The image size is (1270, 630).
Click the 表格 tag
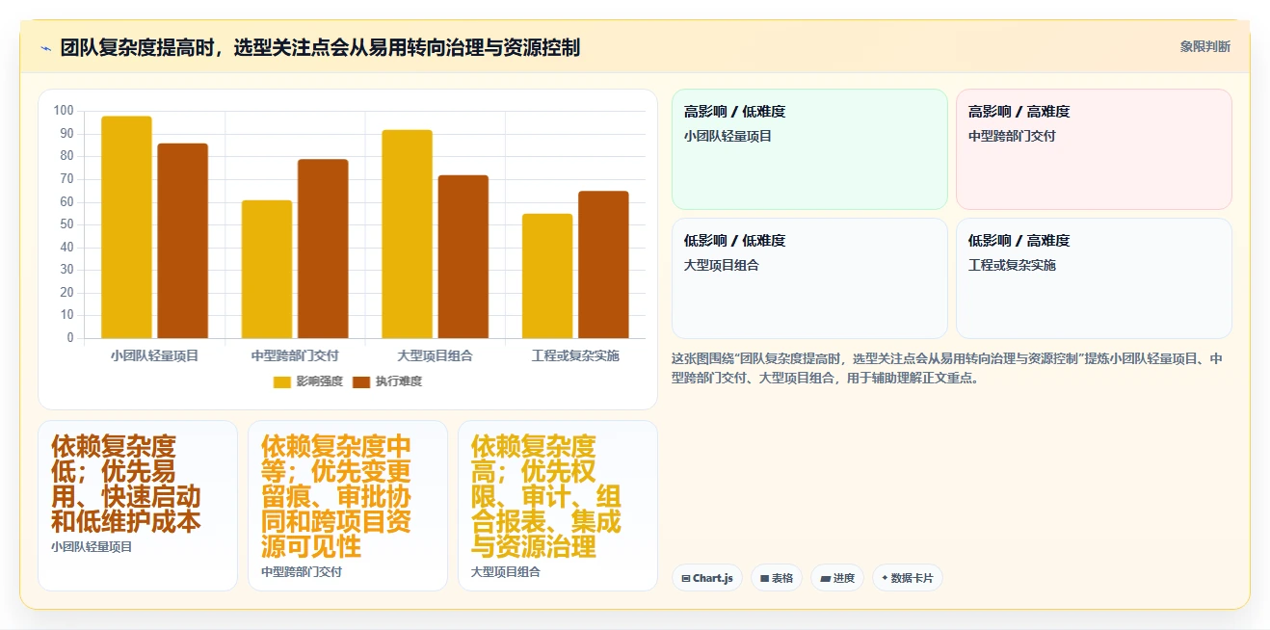point(777,578)
